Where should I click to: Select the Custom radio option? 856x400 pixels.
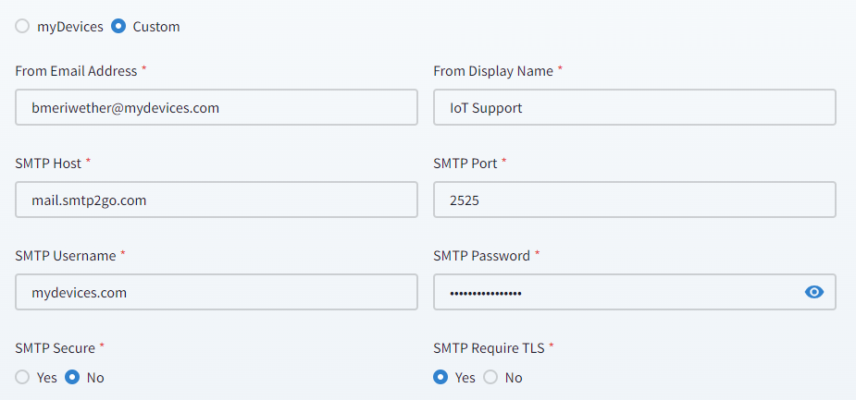[118, 27]
